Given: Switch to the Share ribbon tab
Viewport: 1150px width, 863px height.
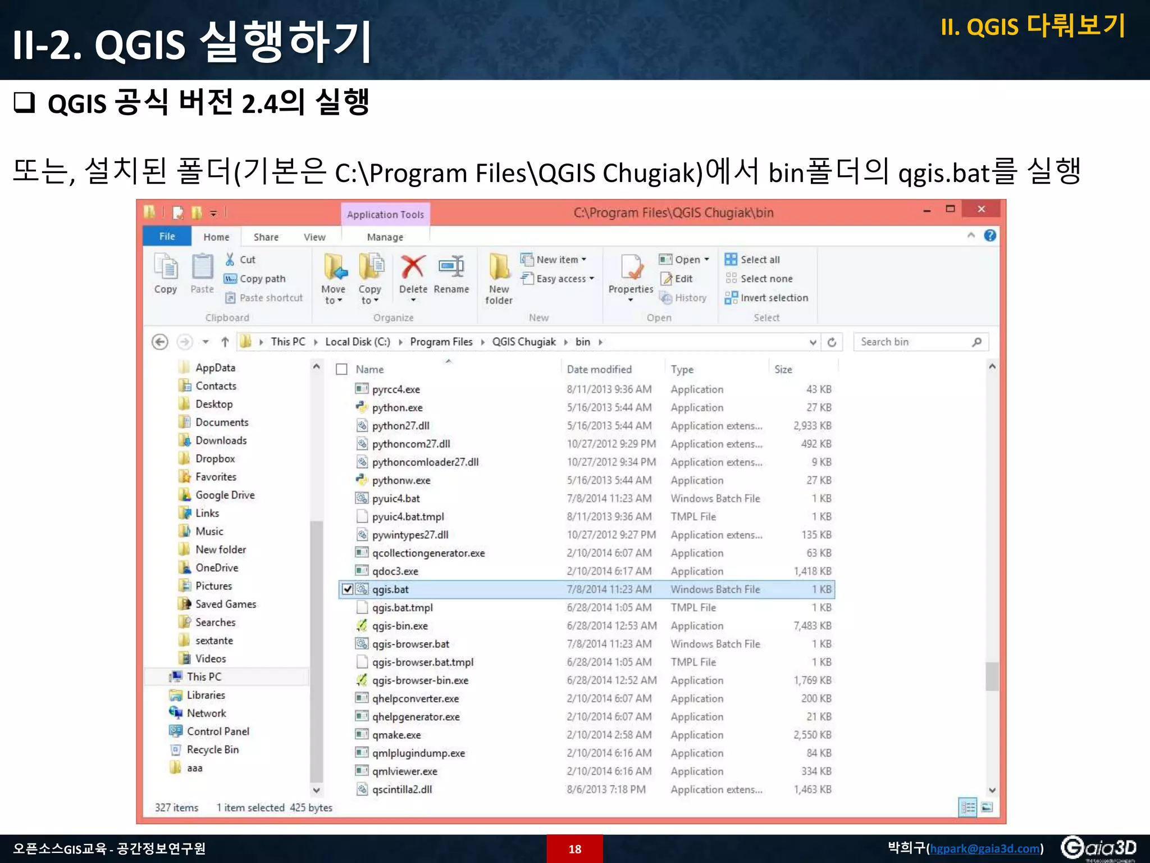Looking at the screenshot, I should 266,237.
